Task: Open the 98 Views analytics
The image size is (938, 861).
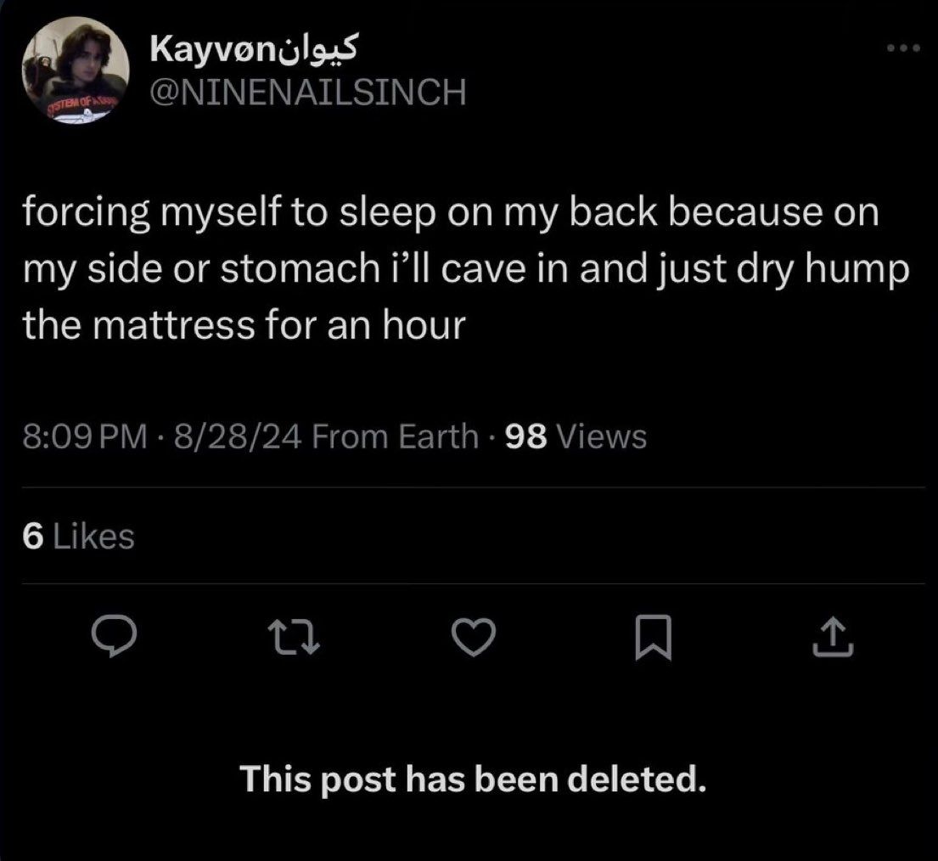Action: pyautogui.click(x=576, y=436)
